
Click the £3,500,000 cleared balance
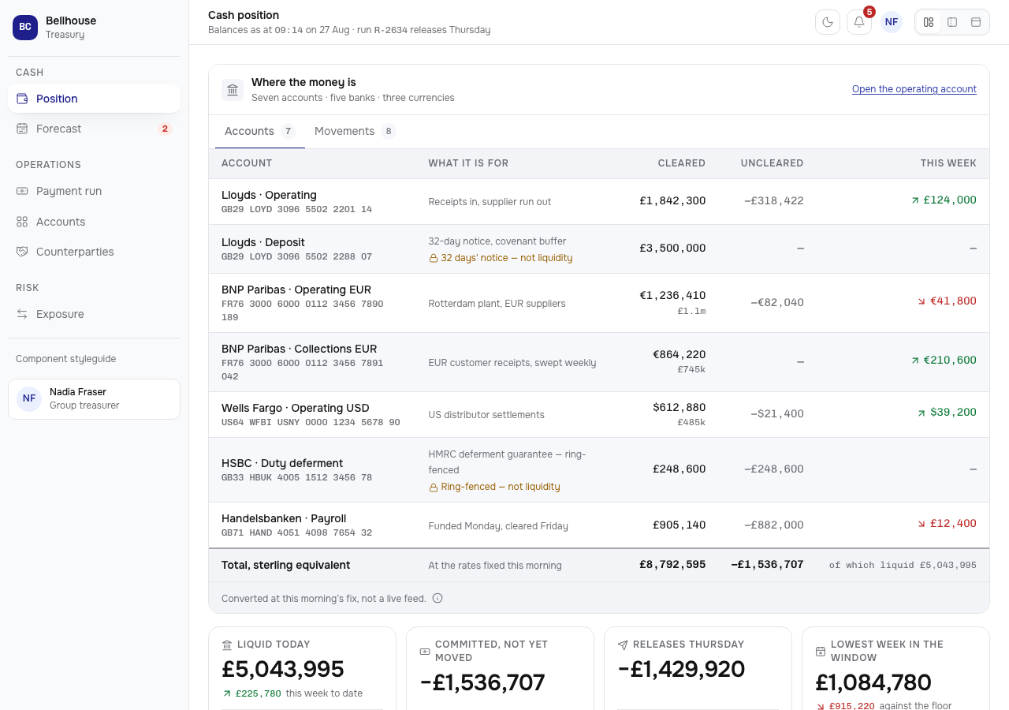[672, 248]
